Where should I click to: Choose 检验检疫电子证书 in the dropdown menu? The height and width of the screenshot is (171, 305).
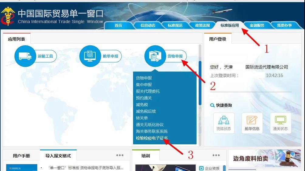coord(152,138)
